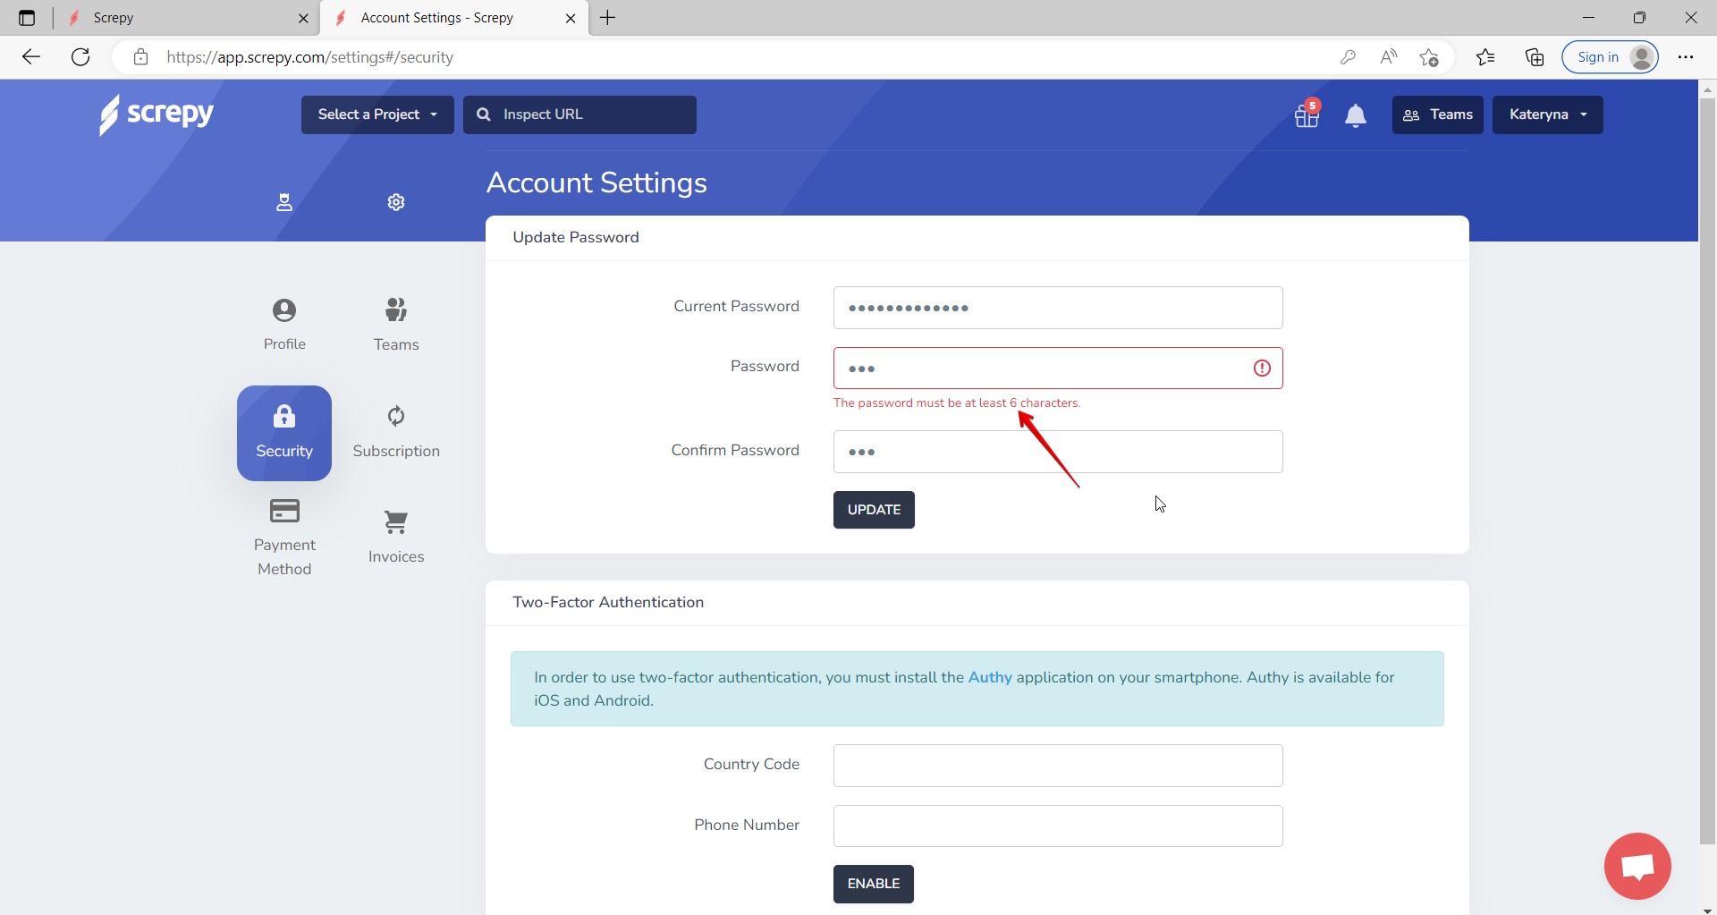The height and width of the screenshot is (915, 1717).
Task: Open Read aloud icon in address bar
Action: click(x=1389, y=57)
